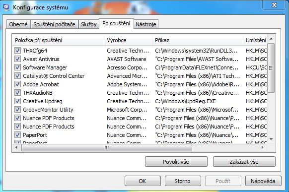Click the Acresso Corpo... manufacturer cell
The image size is (289, 192).
point(127,67)
